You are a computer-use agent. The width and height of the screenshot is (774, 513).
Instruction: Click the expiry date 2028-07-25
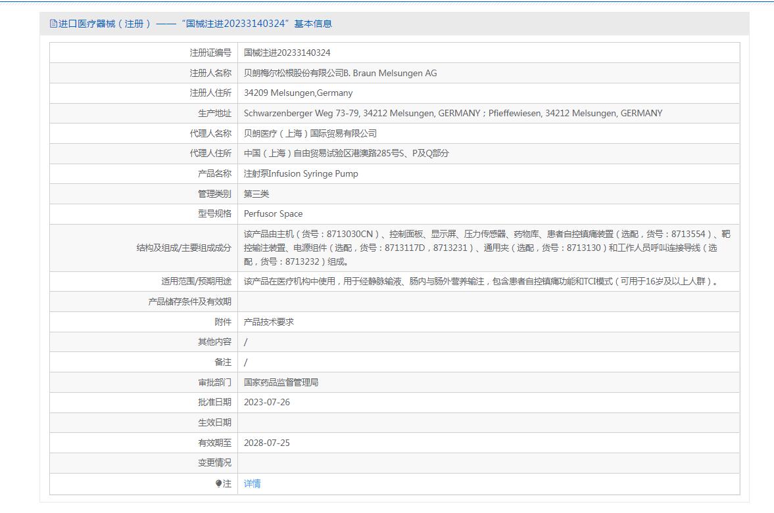click(266, 443)
